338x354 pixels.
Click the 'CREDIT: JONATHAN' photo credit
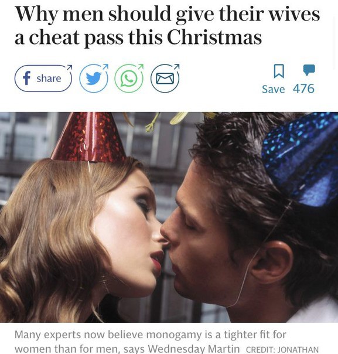(282, 349)
